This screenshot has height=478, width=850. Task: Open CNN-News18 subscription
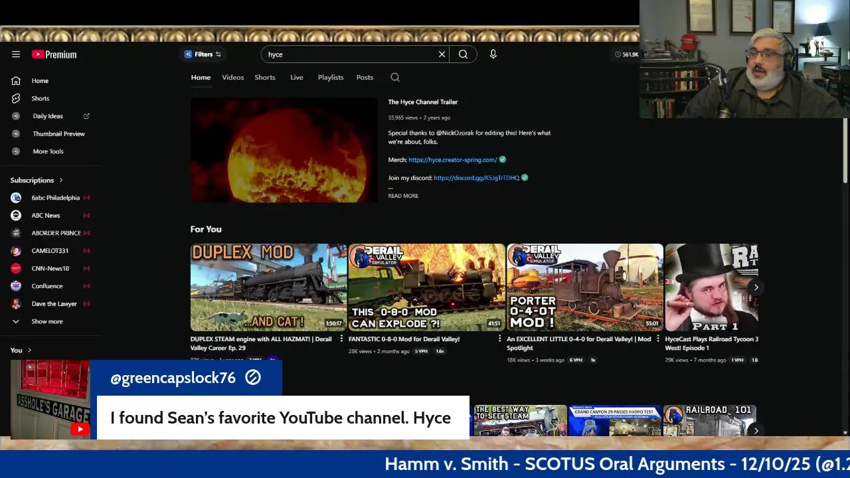[x=50, y=268]
